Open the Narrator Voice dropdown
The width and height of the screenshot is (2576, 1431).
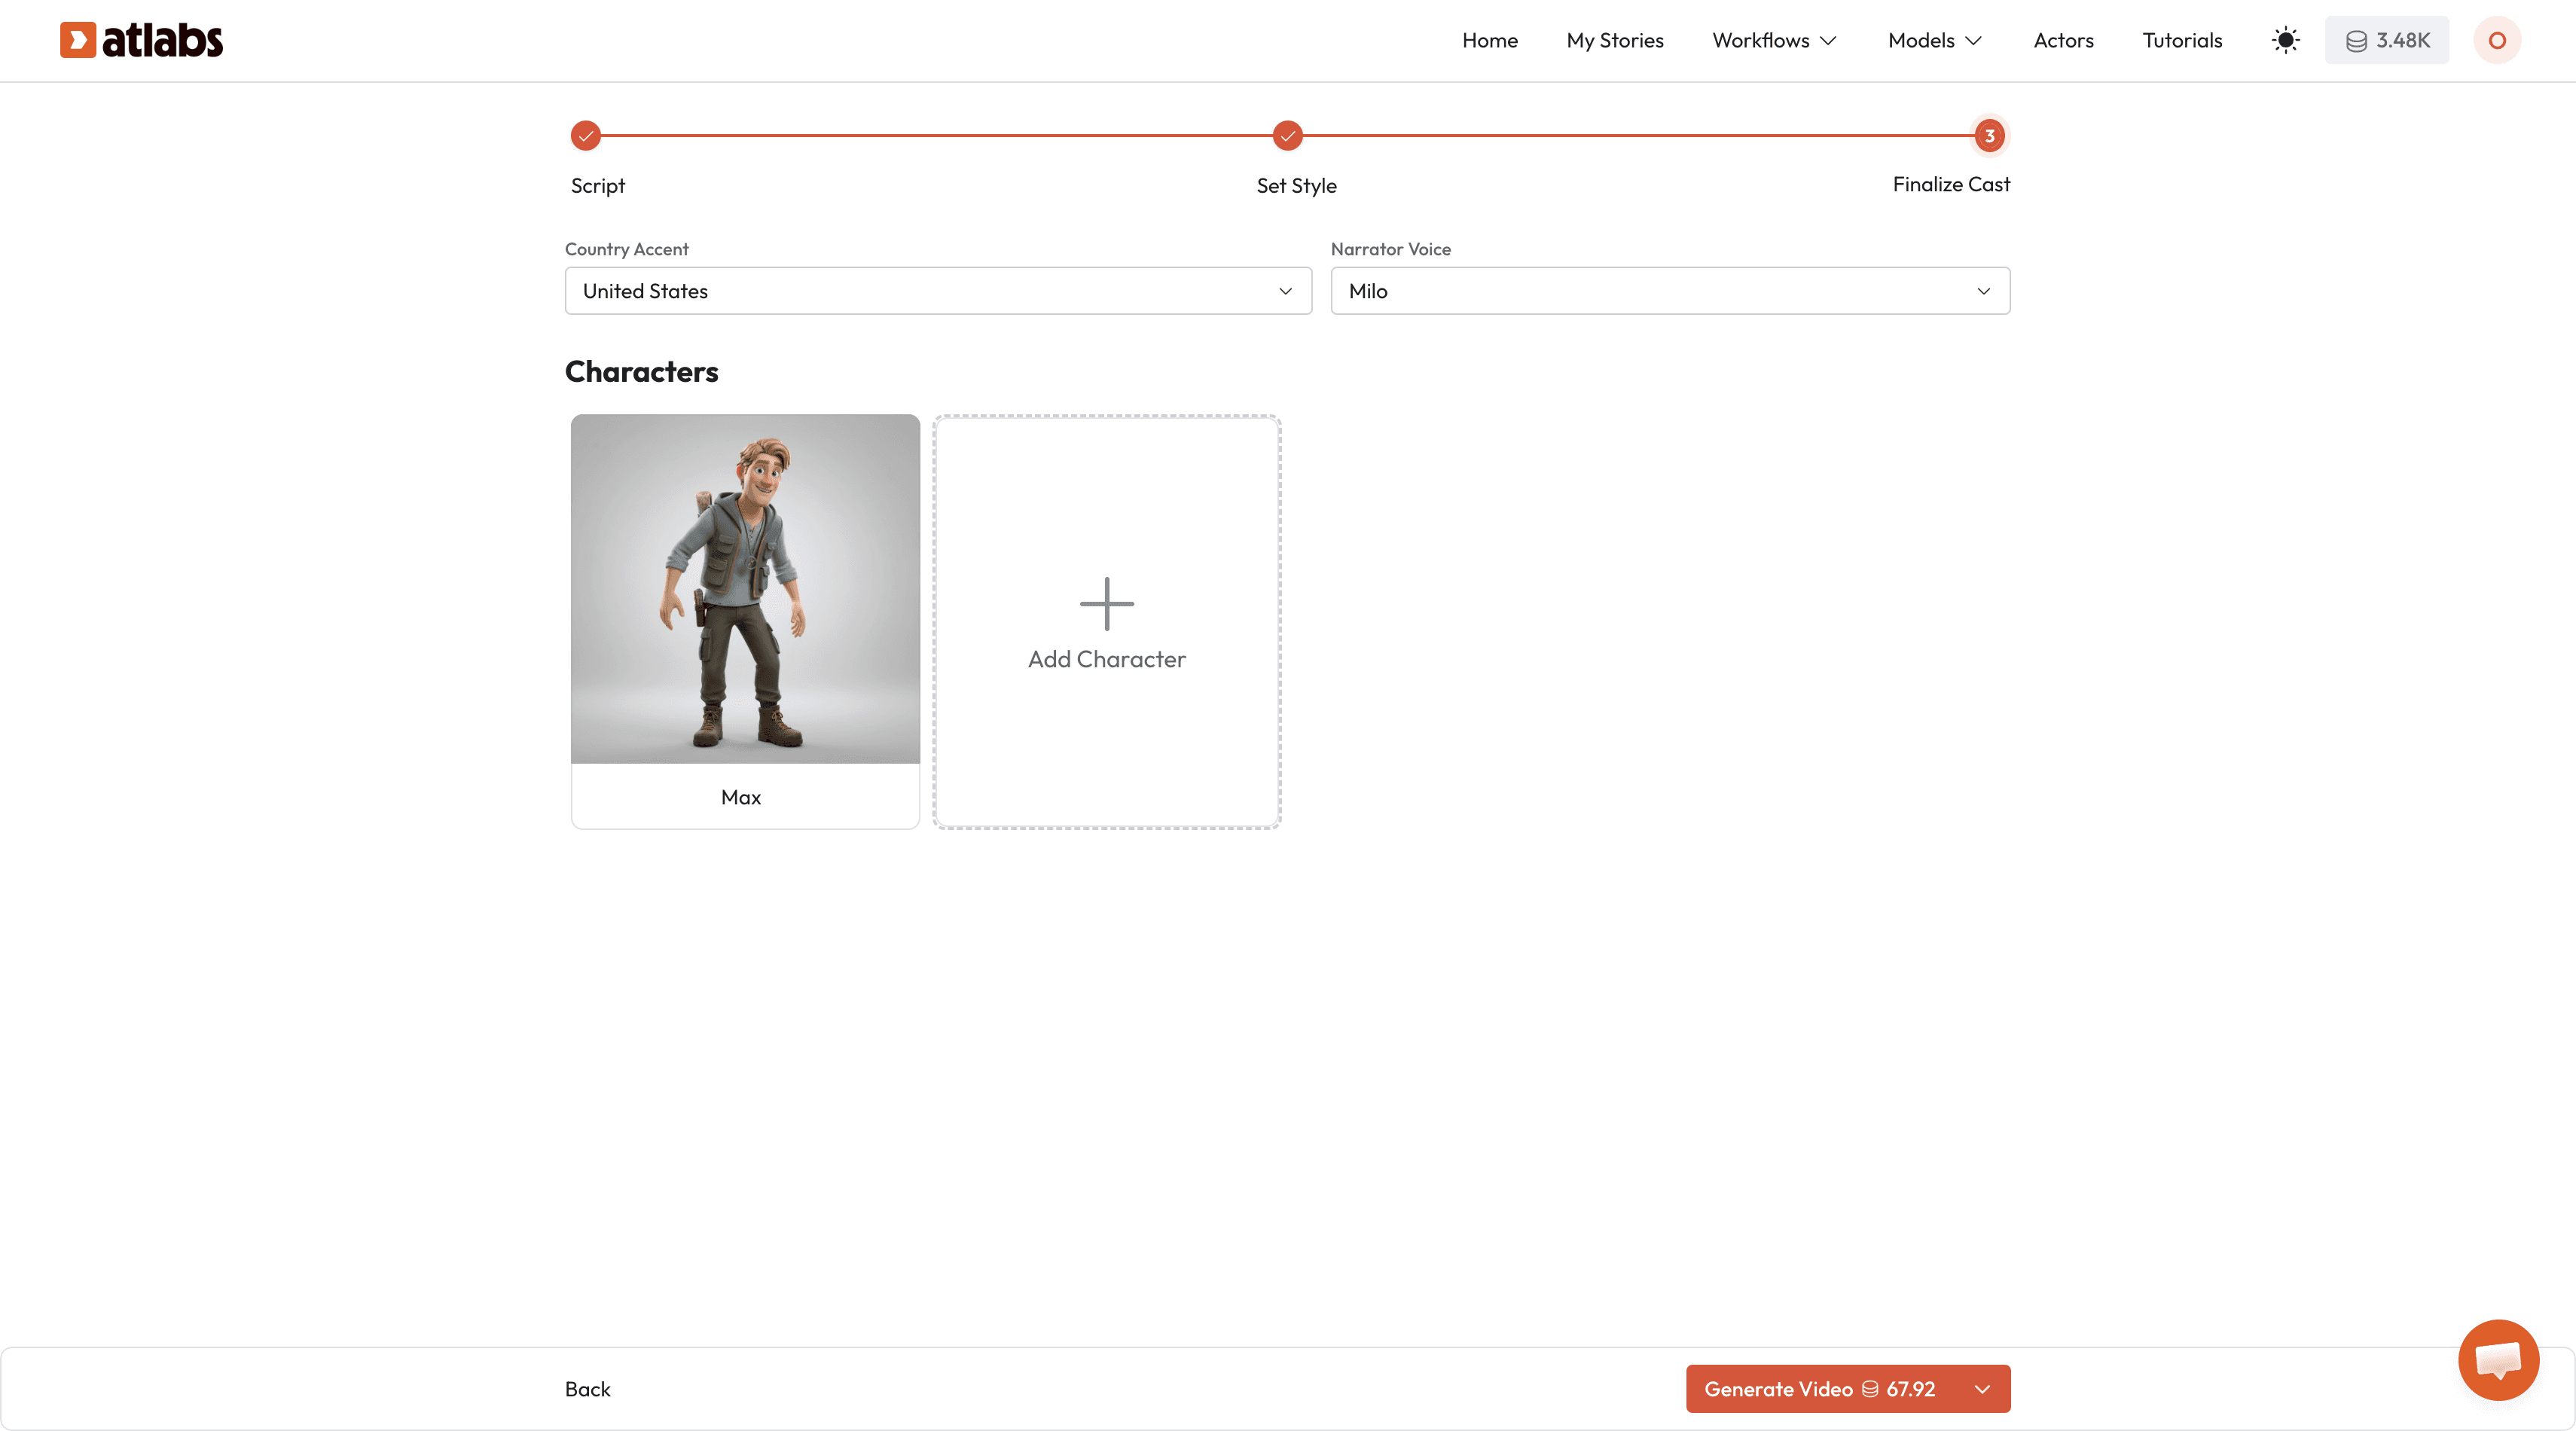1669,291
